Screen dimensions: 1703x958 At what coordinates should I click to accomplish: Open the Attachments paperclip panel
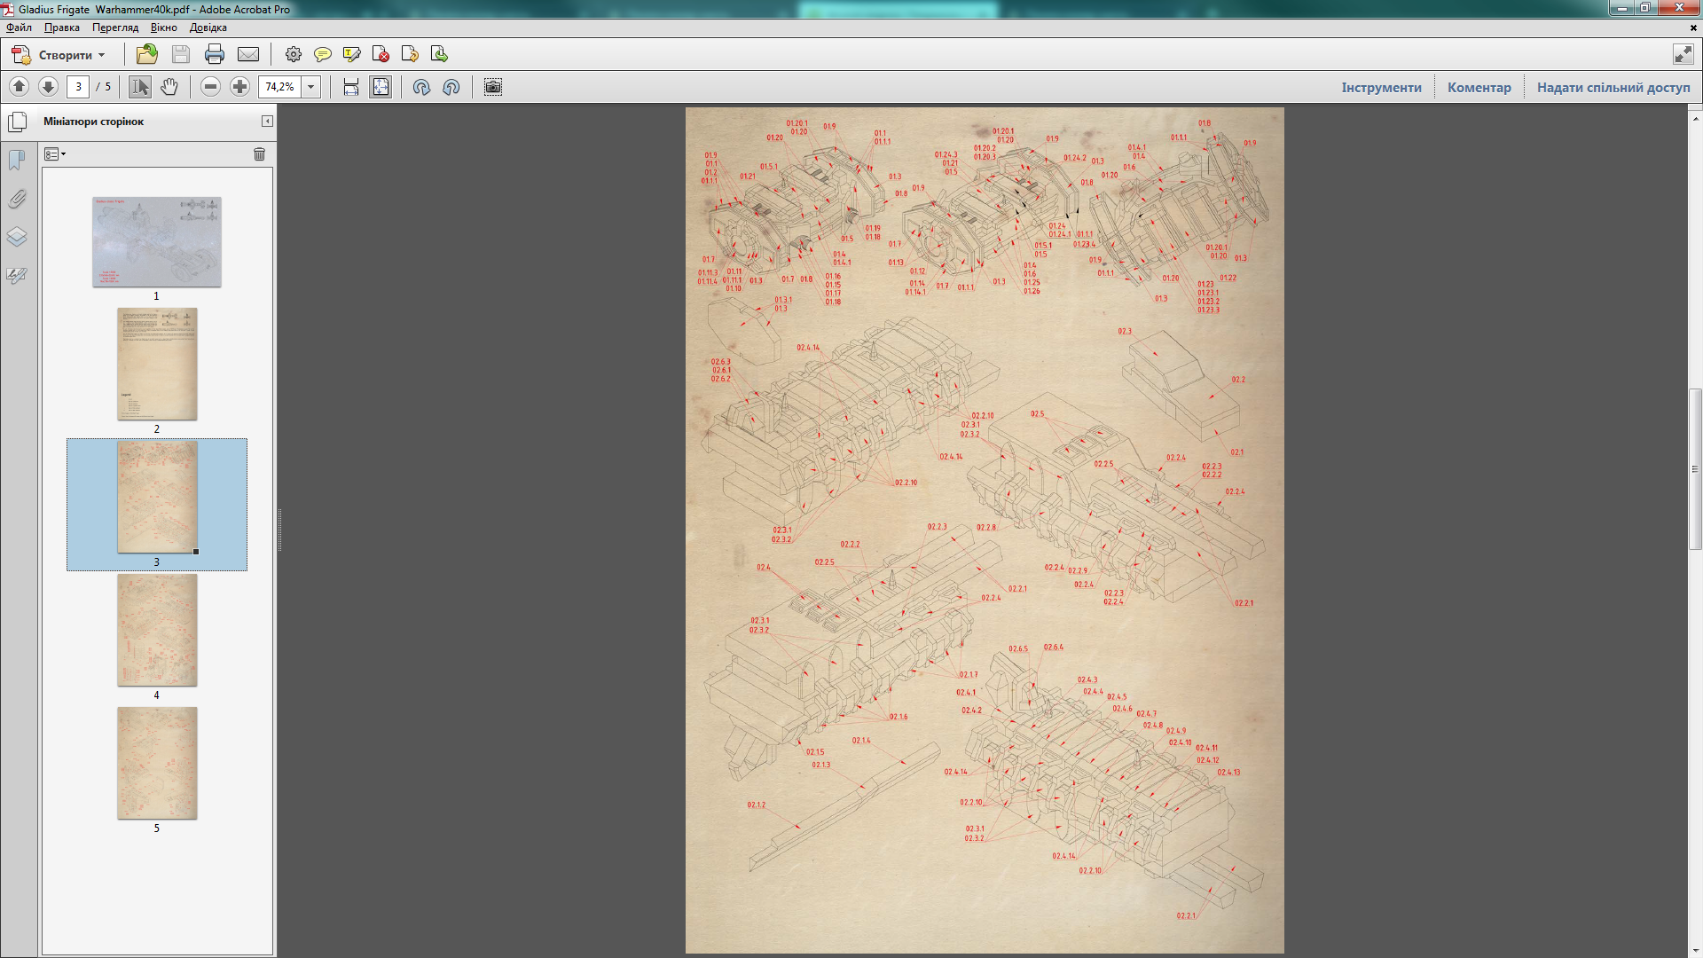coord(17,199)
